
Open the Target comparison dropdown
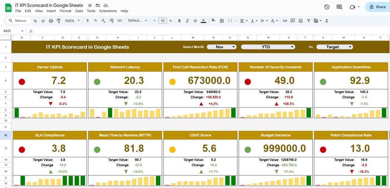click(x=335, y=47)
